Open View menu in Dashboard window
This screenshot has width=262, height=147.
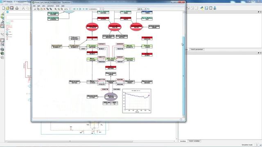click(44, 6)
